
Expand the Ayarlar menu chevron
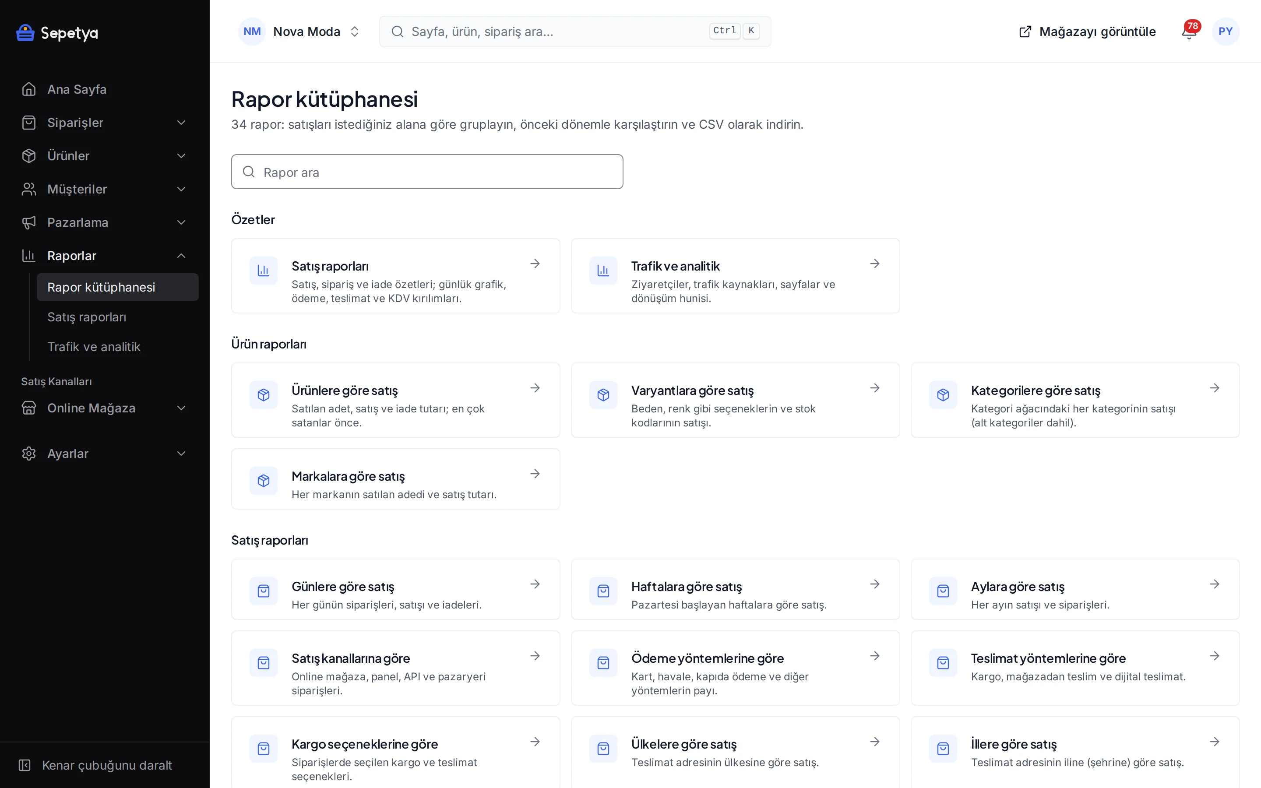click(x=181, y=454)
